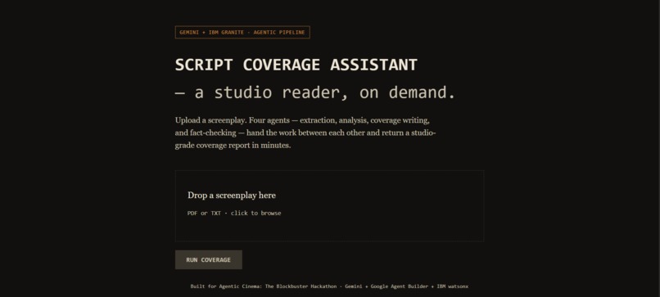Click the SCRIPT COVERAGE ASSISTANT heading
This screenshot has height=297, width=660.
tap(296, 65)
